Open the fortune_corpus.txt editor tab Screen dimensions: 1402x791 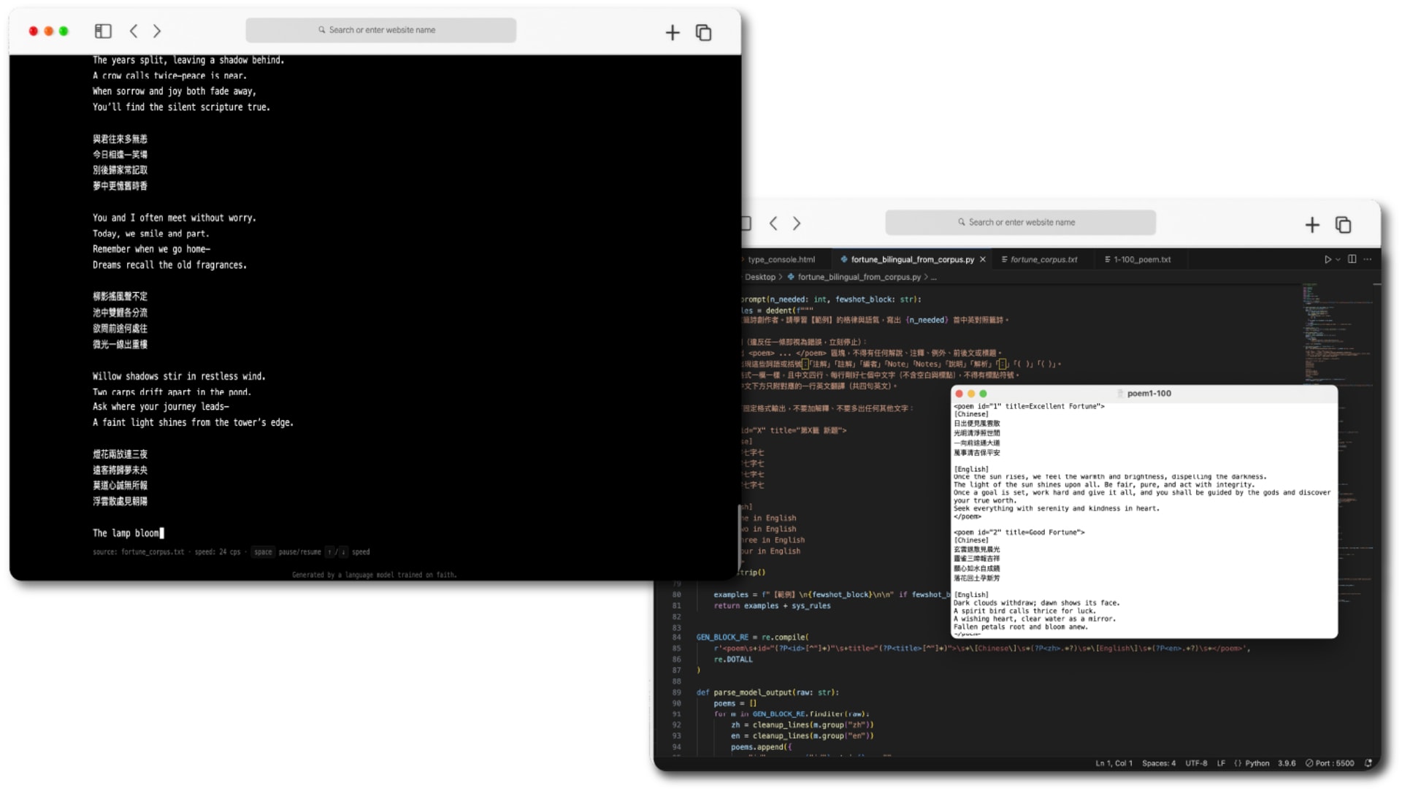pos(1043,259)
